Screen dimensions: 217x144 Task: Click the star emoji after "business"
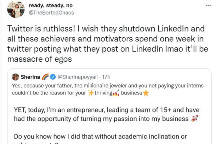pos(146,93)
